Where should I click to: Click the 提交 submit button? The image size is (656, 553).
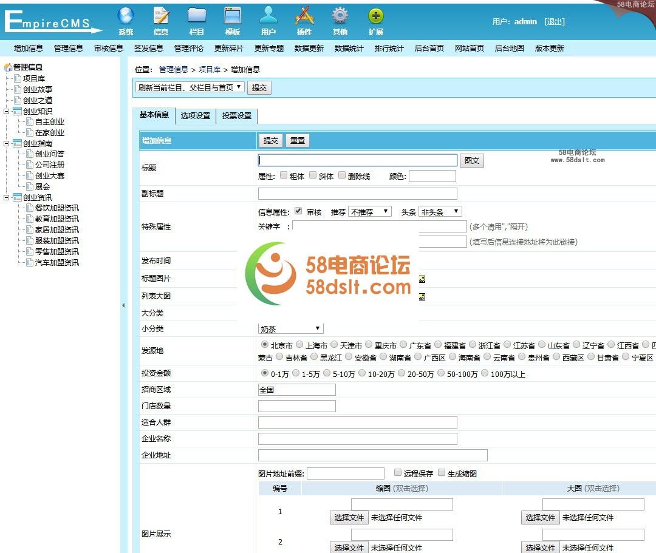[270, 140]
